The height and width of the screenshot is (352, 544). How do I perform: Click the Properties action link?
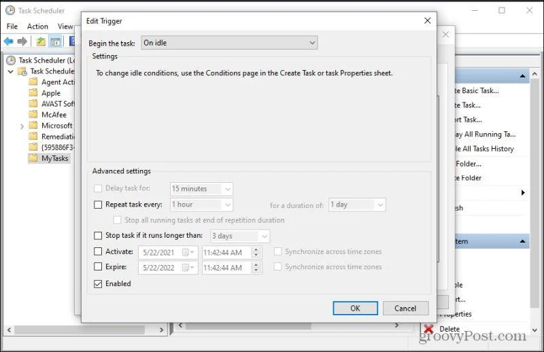[x=456, y=314]
